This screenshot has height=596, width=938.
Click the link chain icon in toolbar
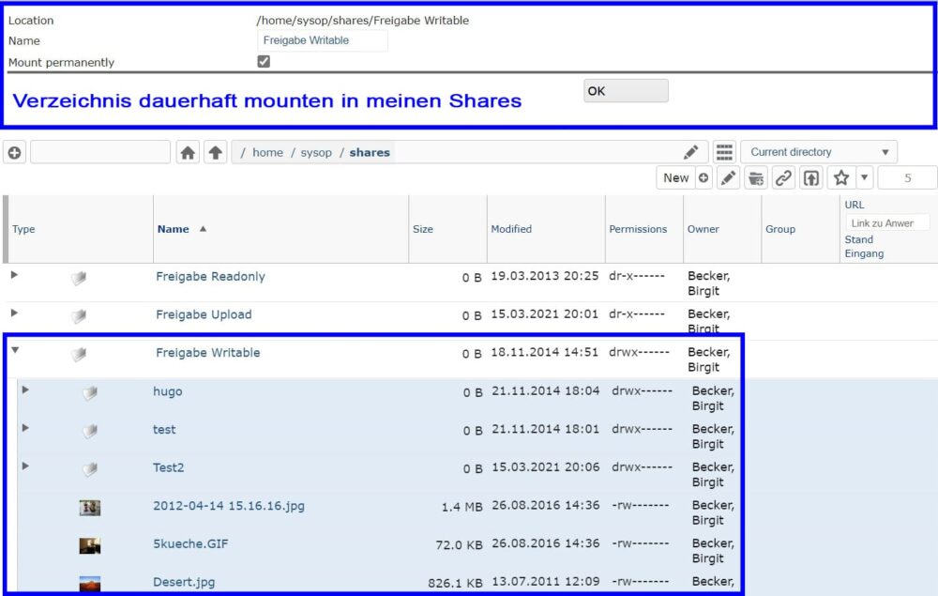point(783,177)
